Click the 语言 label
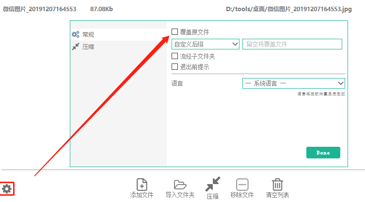 177,83
